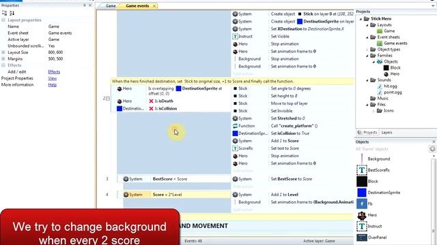Collapse the Effects property section
Screen dimensions: 437x245
click(x=3, y=65)
